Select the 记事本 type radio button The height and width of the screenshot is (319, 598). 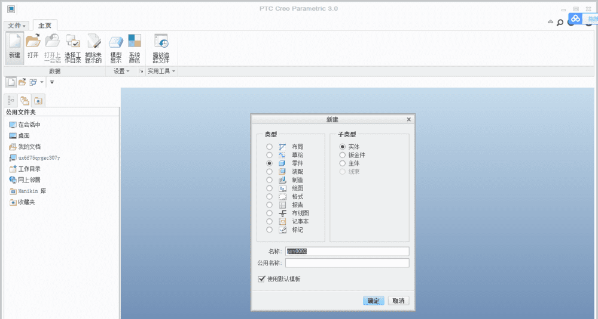[269, 222]
